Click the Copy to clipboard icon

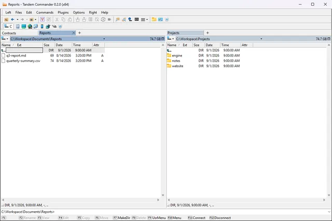click(x=63, y=20)
